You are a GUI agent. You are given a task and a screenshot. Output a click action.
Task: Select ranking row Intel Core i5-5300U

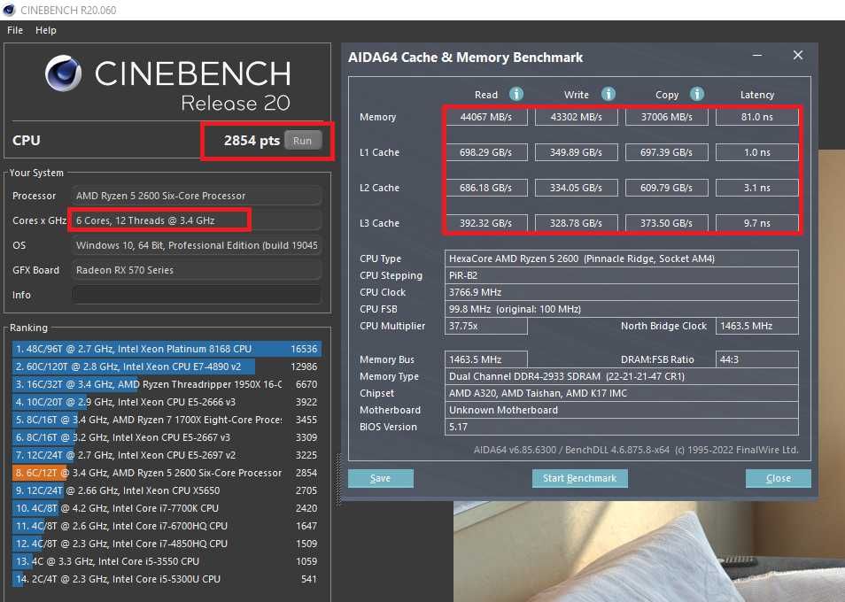pos(167,579)
